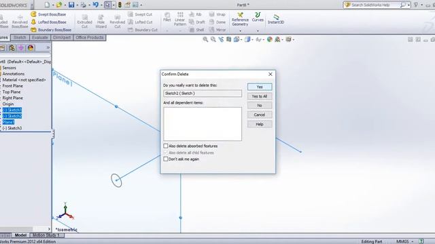Viewport: 435px width, 244px height.
Task: Open the DisplayManager tab icon
Action: (x=31, y=48)
